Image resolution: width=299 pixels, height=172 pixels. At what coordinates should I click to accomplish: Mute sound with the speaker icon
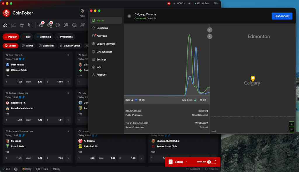(x=189, y=3)
